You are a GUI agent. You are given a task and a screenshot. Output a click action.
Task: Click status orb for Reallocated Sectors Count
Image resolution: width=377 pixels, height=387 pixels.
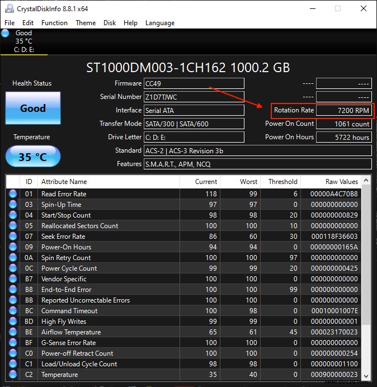13,225
